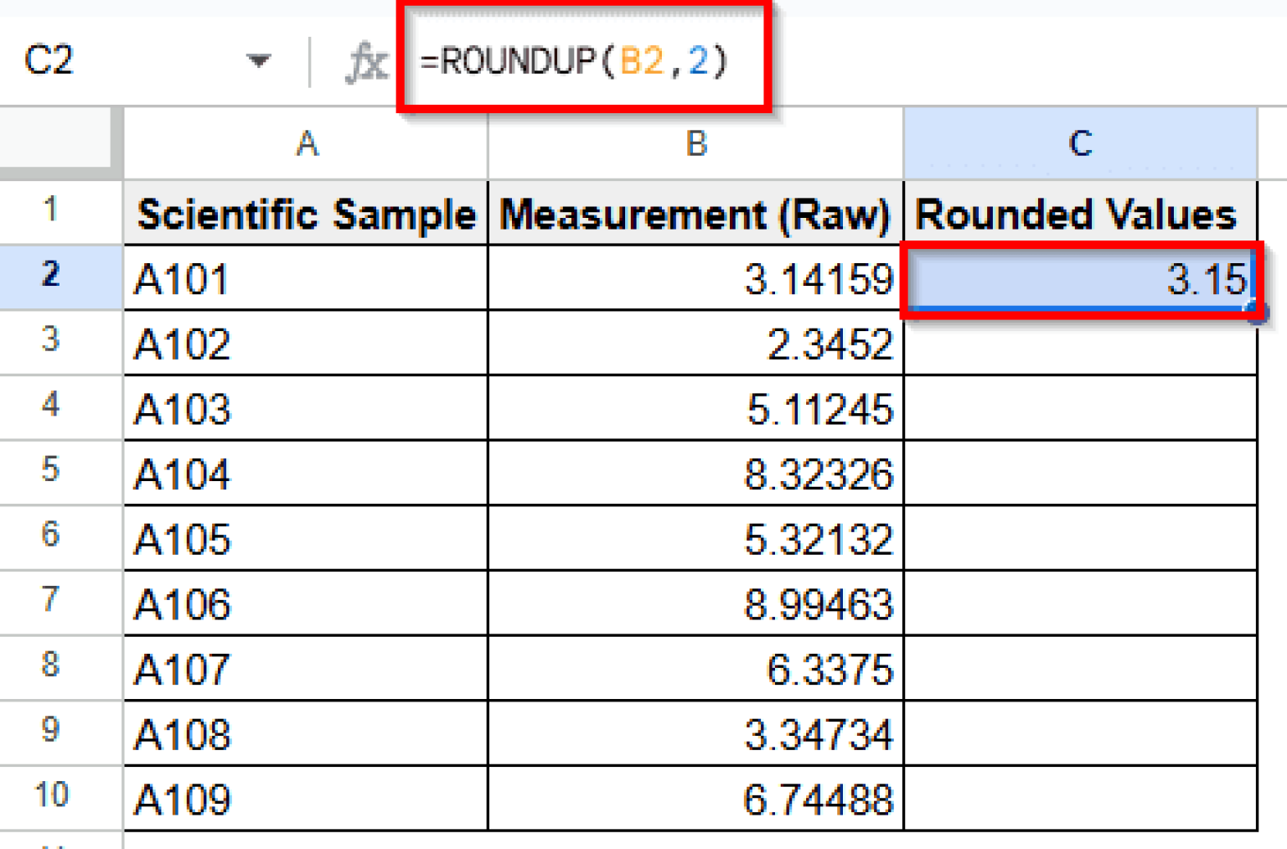Click empty Rounded Values cell for A102
Screen dimensions: 1287x849
tap(1079, 344)
